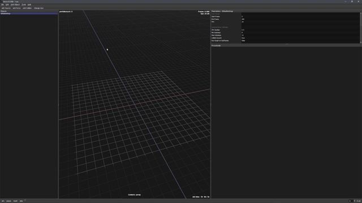Click the Parameters panel header

point(286,11)
